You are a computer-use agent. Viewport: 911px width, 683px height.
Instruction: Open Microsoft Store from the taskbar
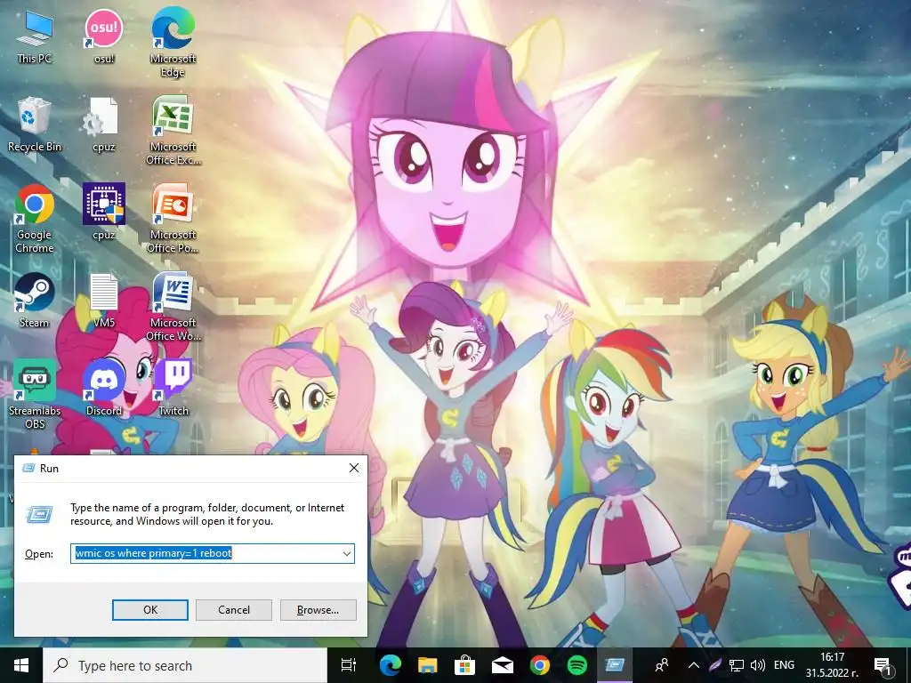[x=464, y=665]
